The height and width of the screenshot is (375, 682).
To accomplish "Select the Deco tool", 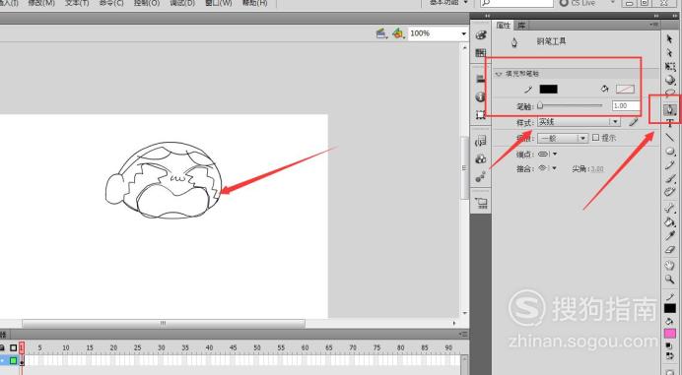I will coord(670,192).
